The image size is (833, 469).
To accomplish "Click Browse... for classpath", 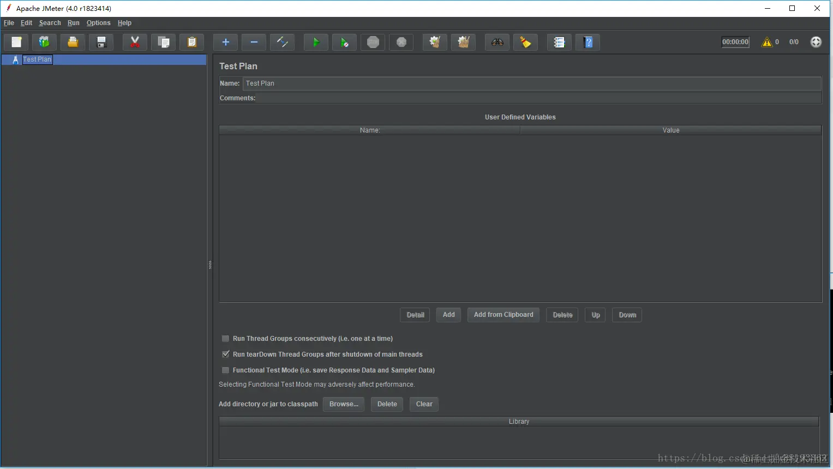I will 344,404.
